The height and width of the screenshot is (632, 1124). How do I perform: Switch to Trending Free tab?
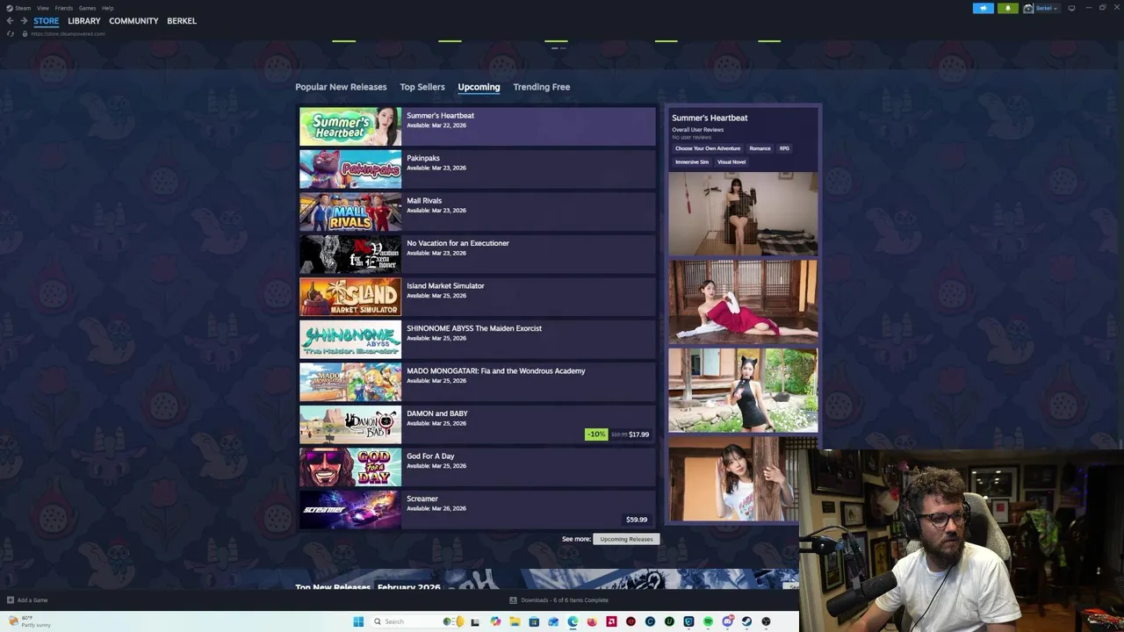point(542,87)
